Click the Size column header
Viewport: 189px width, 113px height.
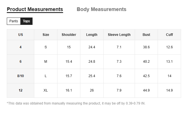point(46,35)
